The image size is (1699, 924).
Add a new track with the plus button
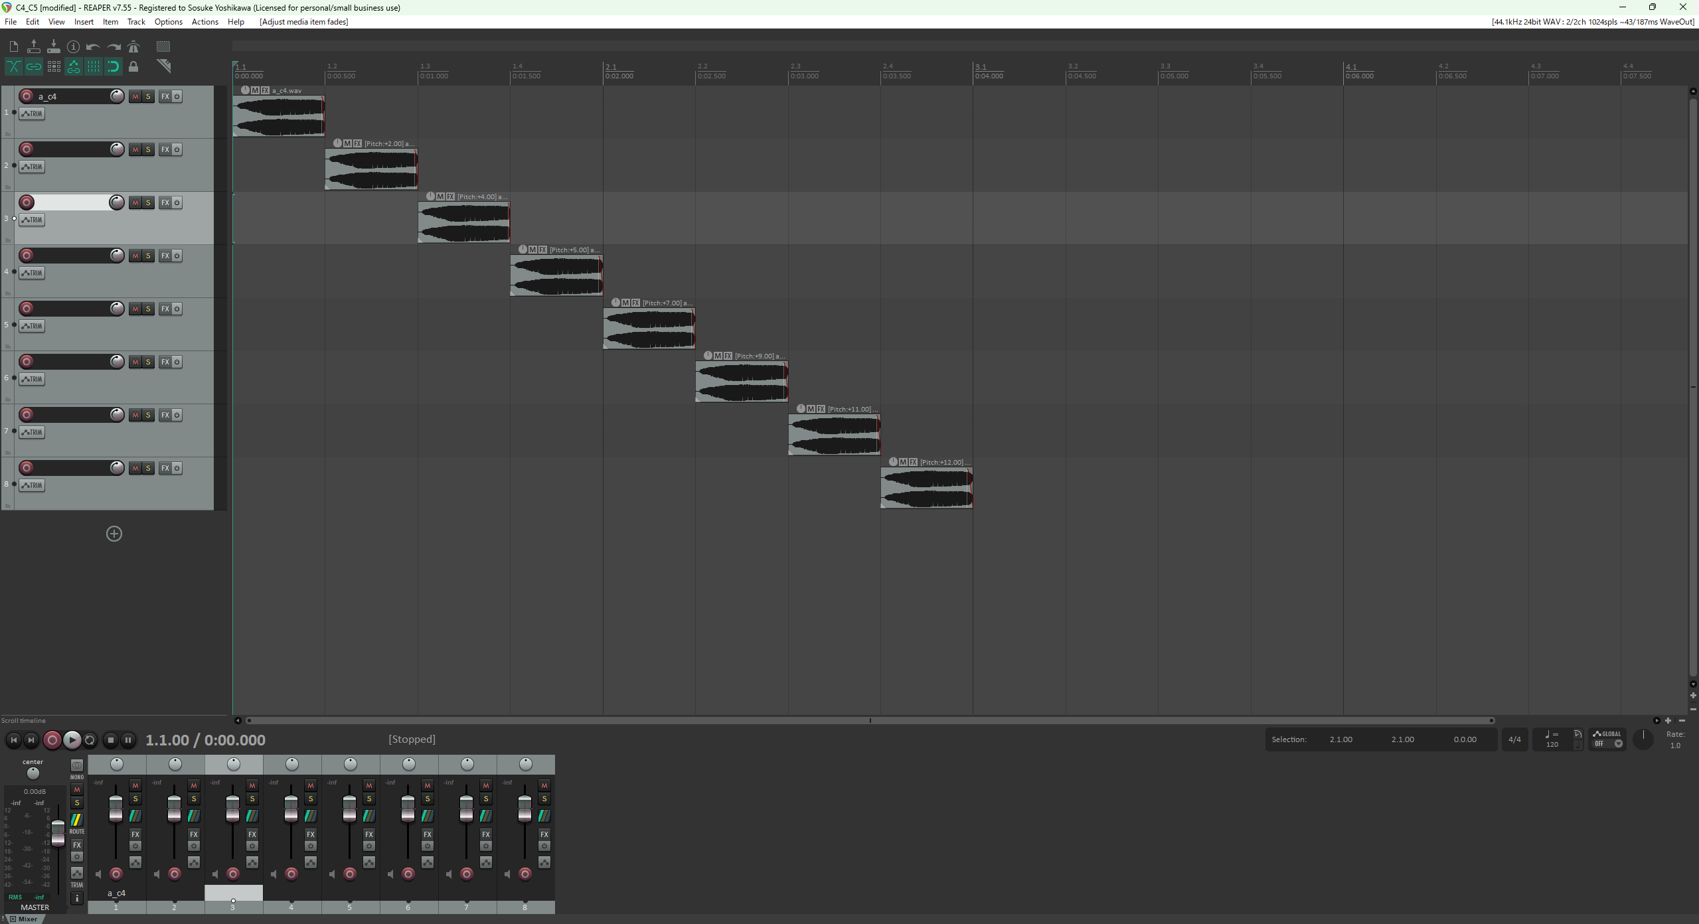coord(114,534)
